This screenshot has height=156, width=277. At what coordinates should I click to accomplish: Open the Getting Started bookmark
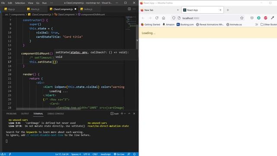tap(150, 25)
